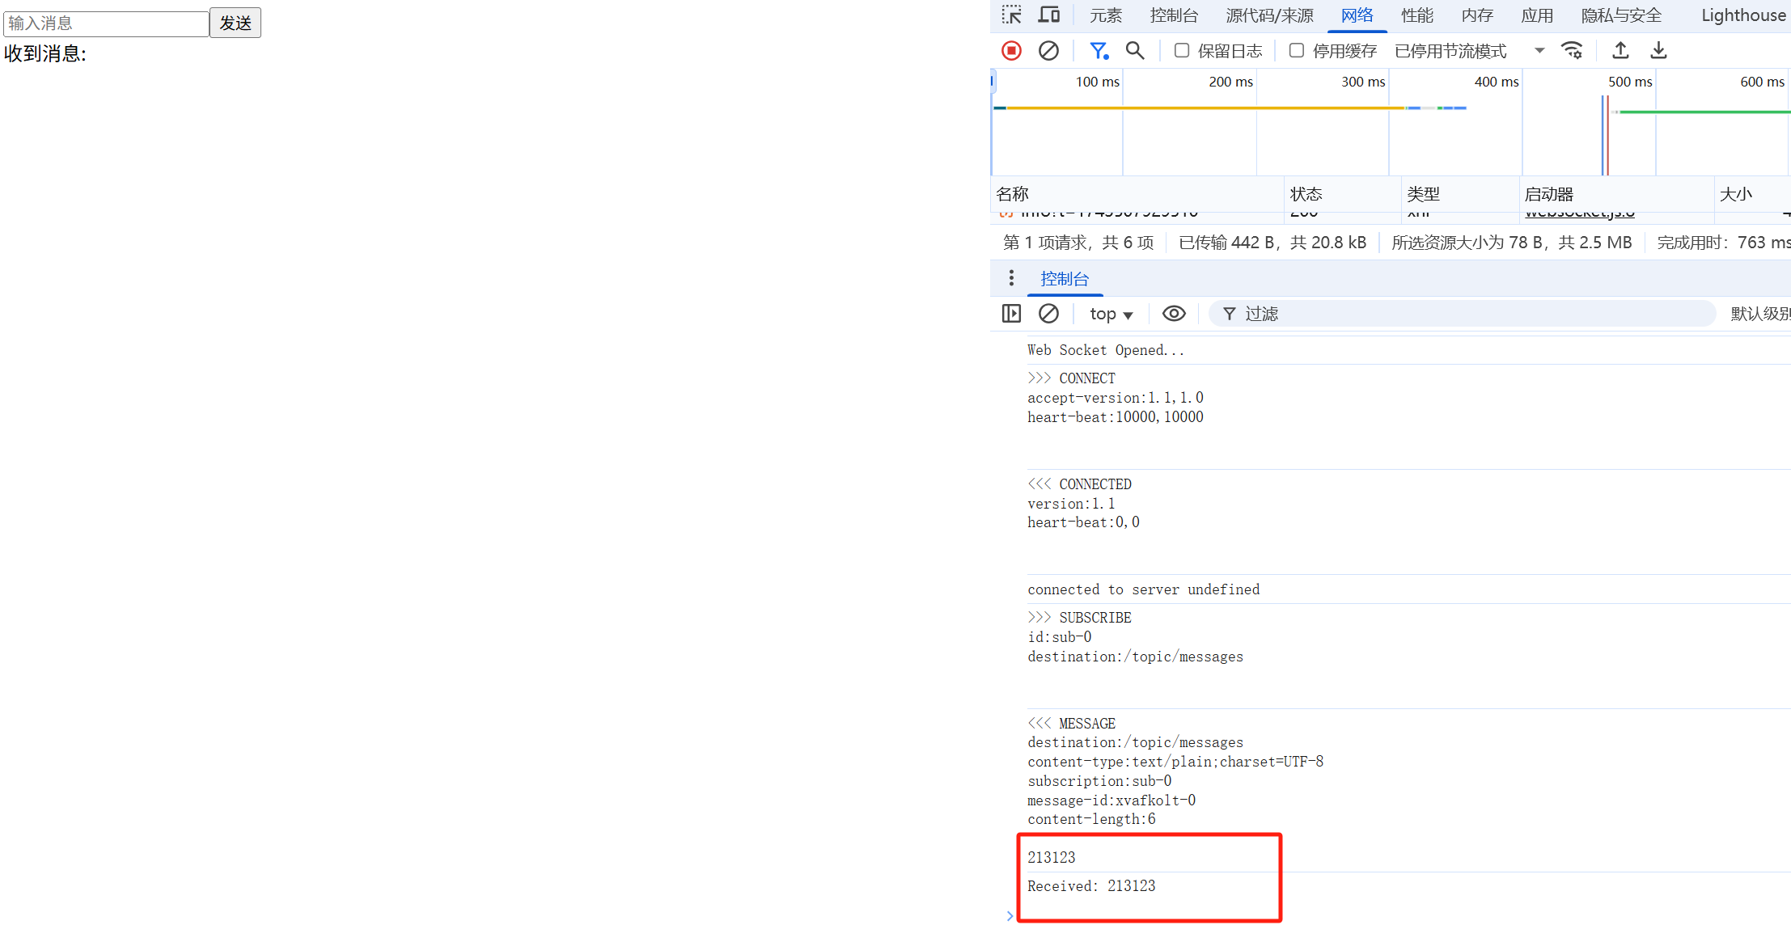Sort by the 状态 column header
The image size is (1791, 925).
[x=1342, y=194]
